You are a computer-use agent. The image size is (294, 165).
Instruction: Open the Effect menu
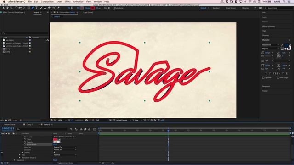pos(68,2)
